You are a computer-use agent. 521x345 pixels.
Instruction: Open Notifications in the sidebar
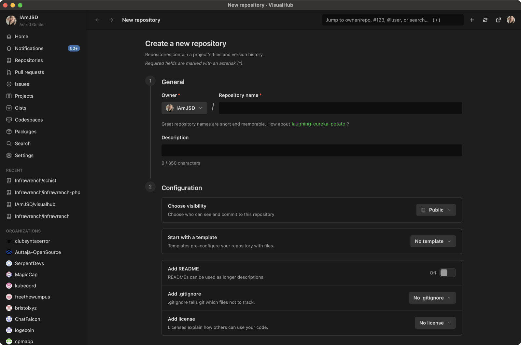[x=43, y=48]
